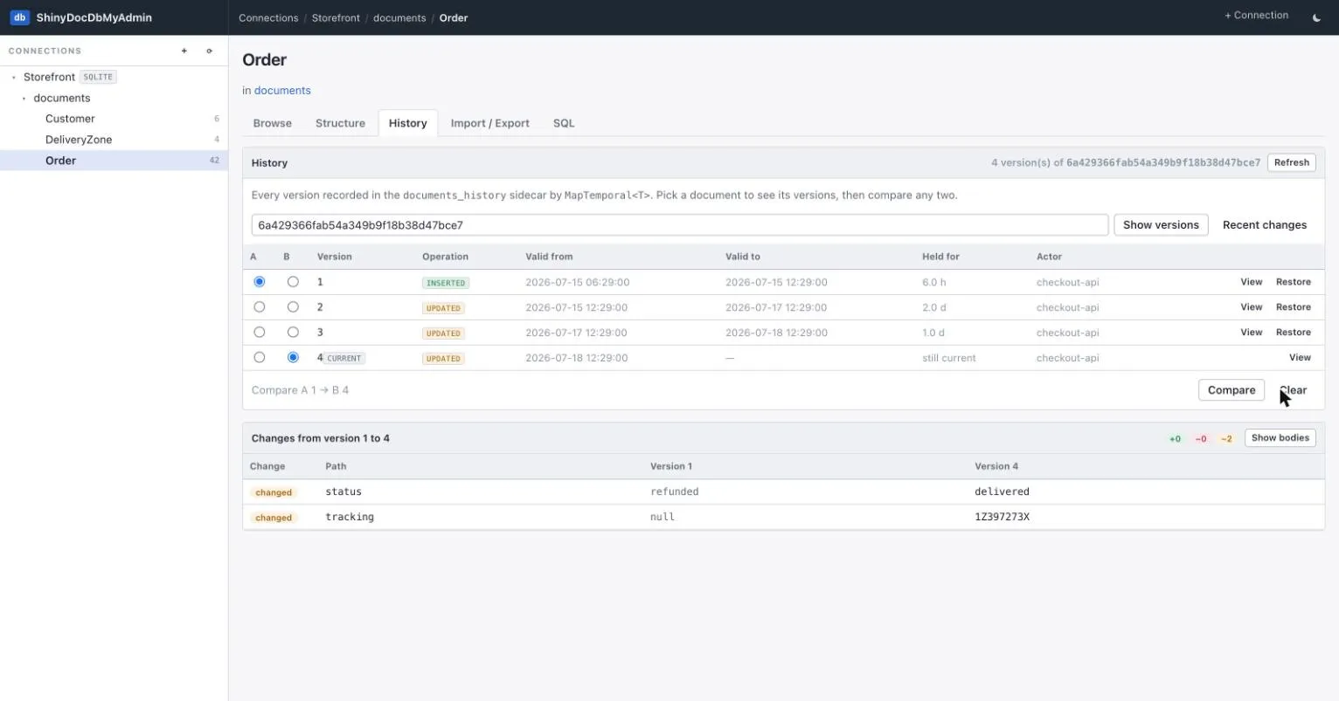This screenshot has height=701, width=1339.
Task: Open the Browse tab
Action: coord(273,123)
